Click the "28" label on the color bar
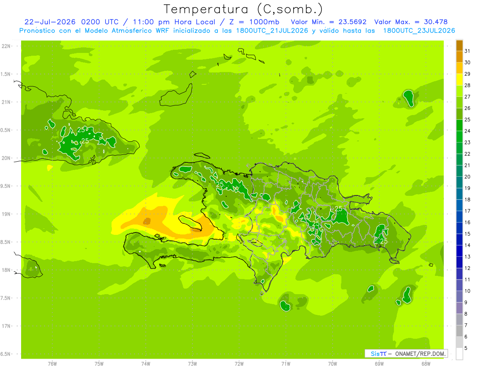The height and width of the screenshot is (369, 478). 468,85
